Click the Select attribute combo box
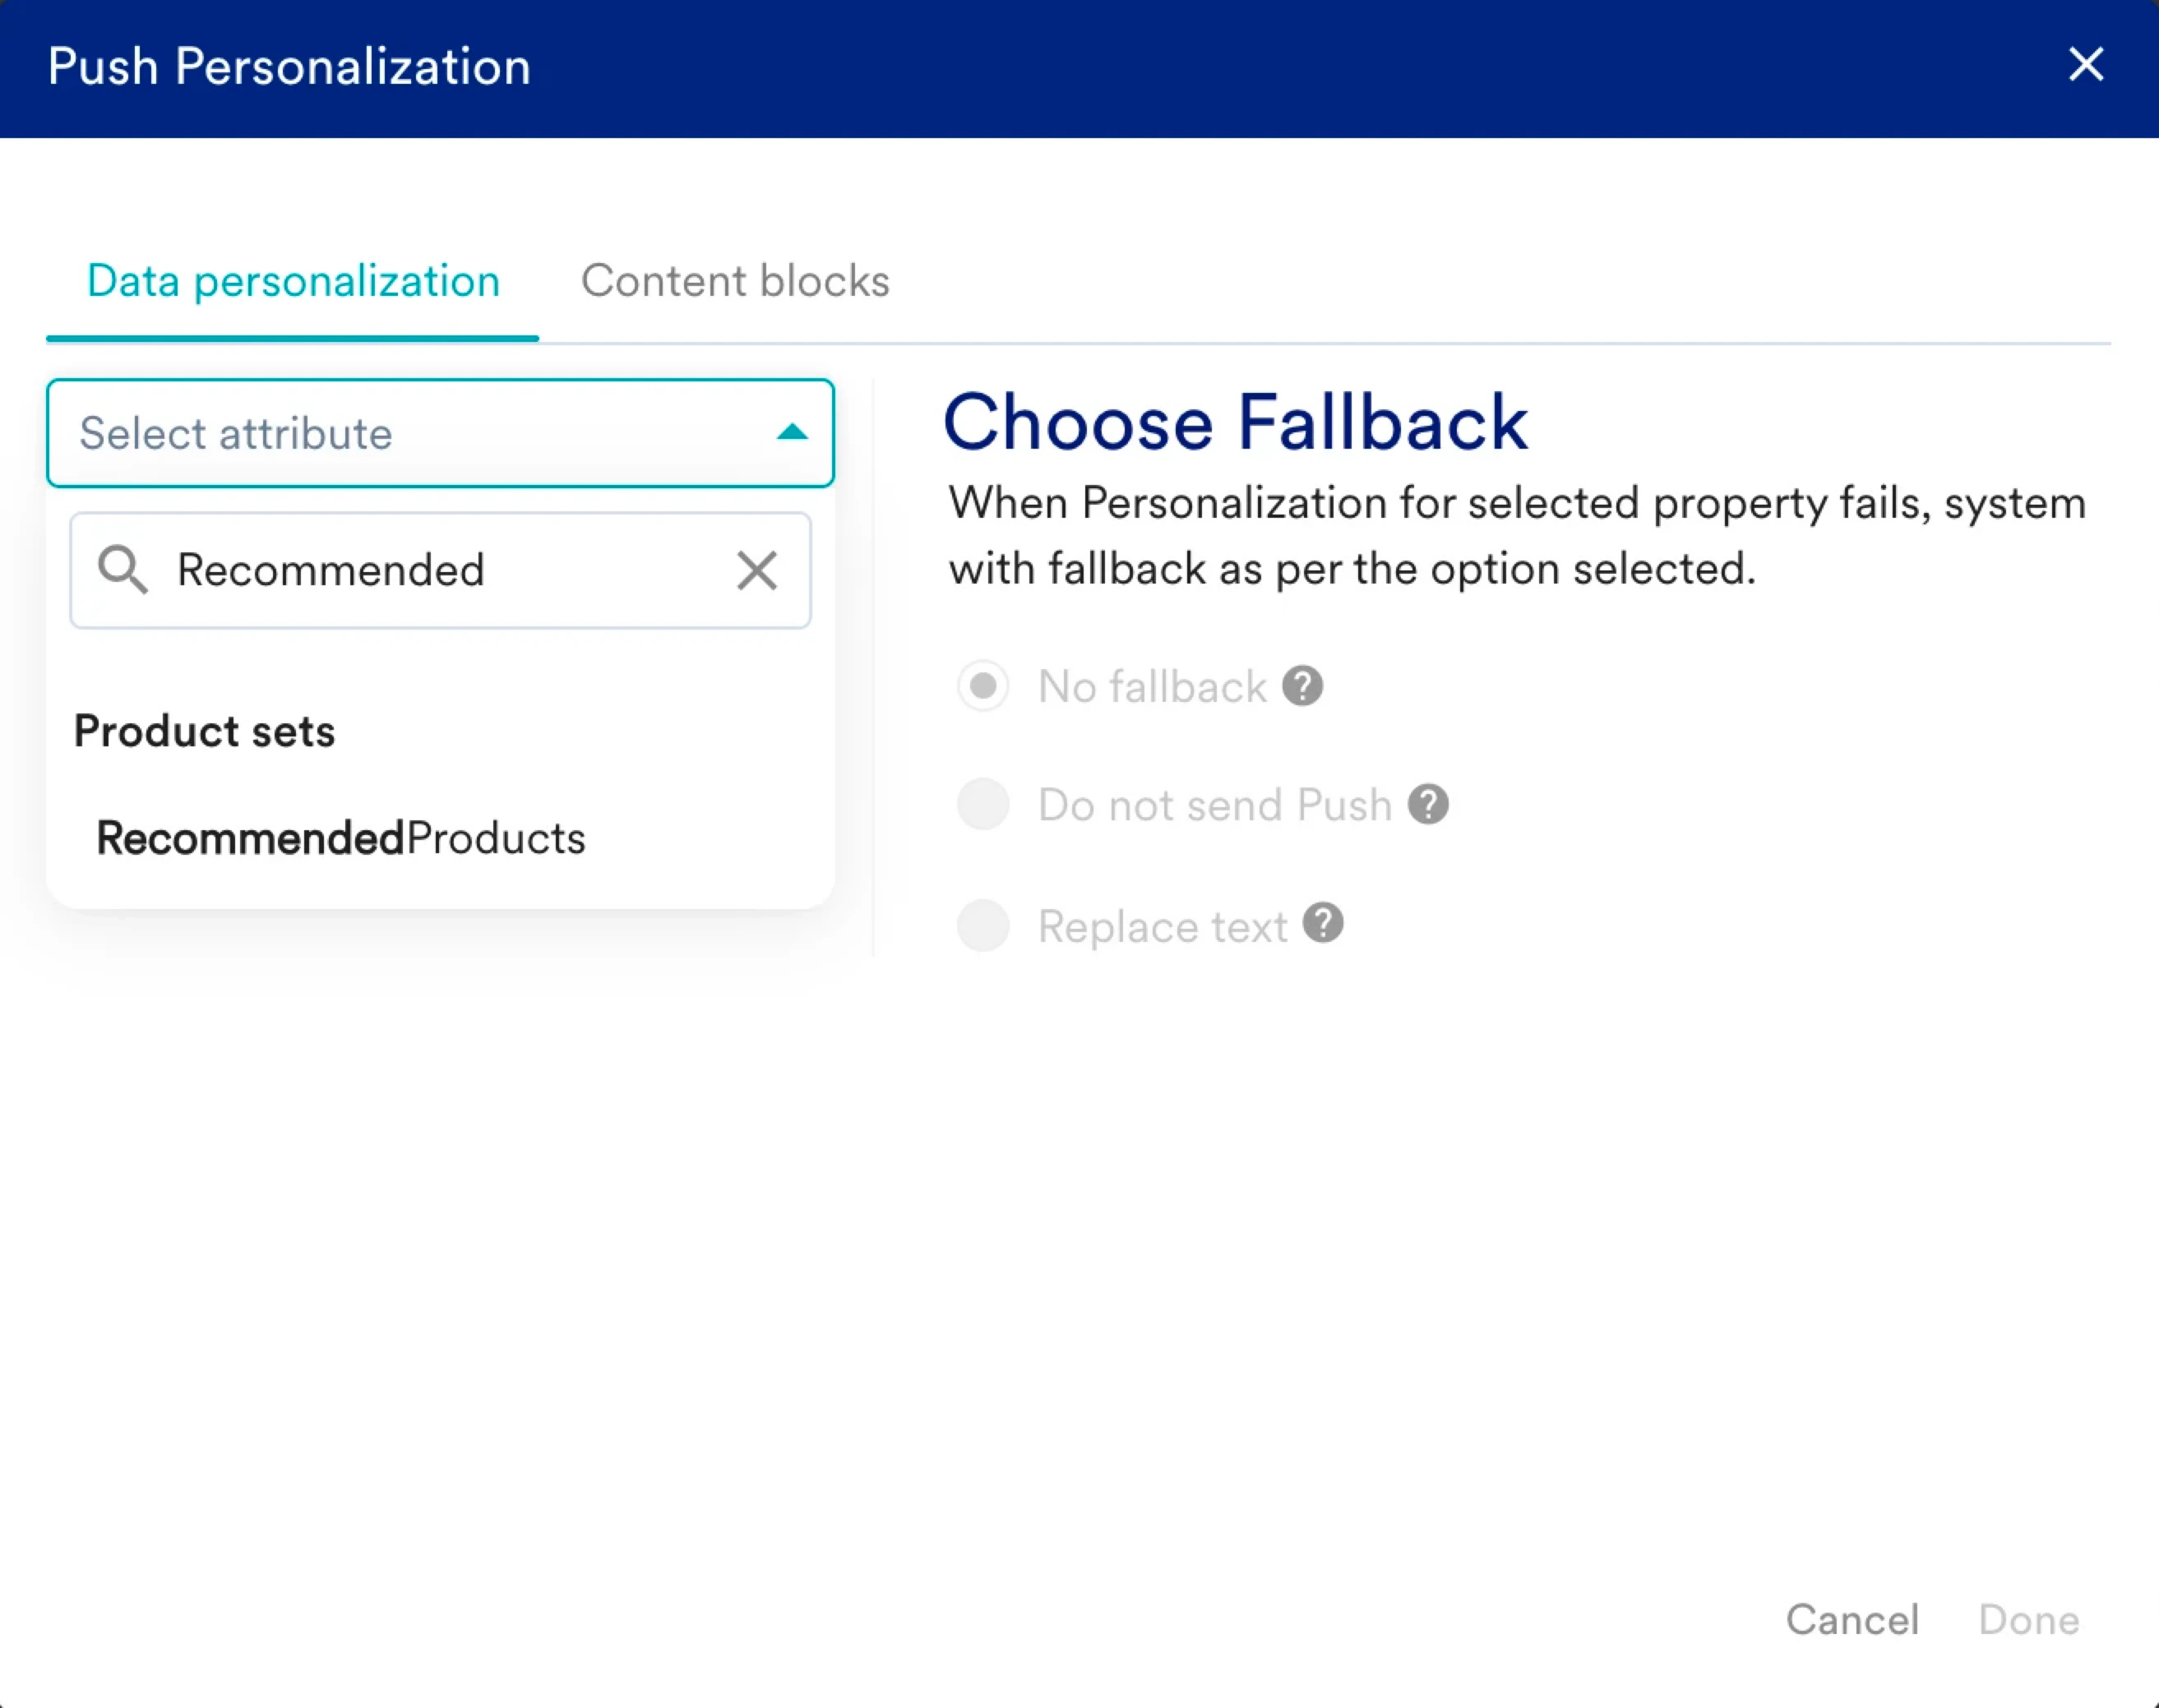 click(x=420, y=433)
